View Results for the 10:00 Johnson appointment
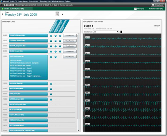The image size is (167, 136). [70, 57]
